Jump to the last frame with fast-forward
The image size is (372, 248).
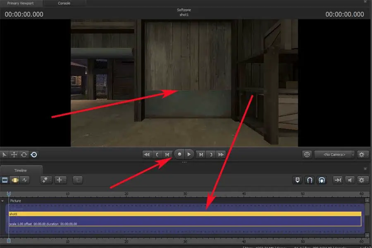click(x=221, y=154)
